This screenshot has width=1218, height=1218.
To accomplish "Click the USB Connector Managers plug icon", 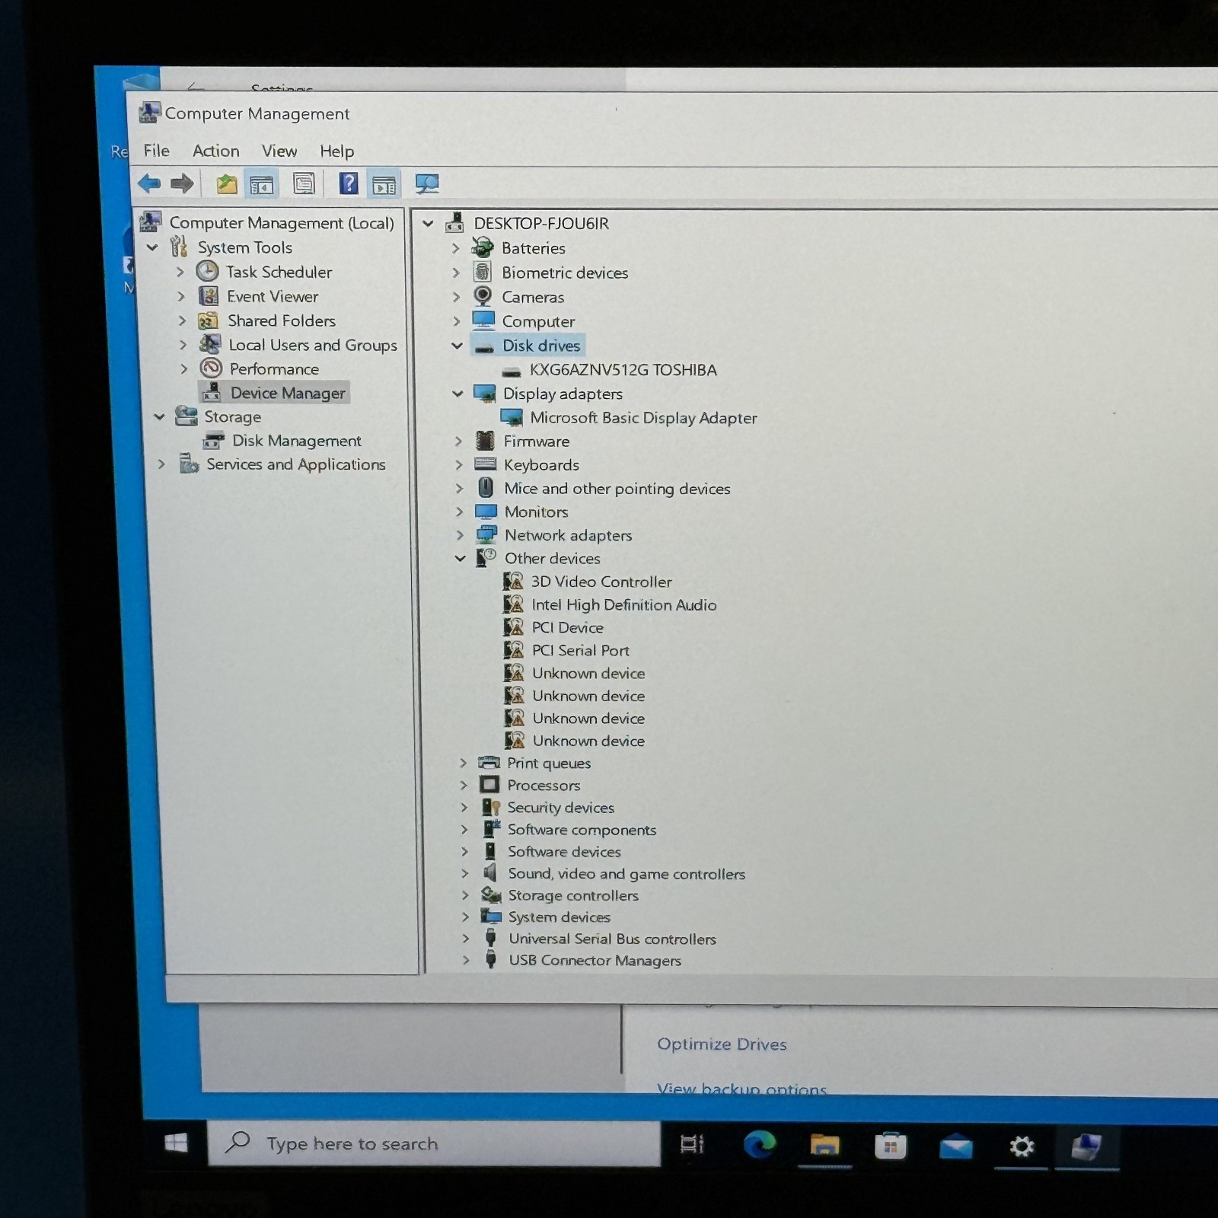I will tap(492, 959).
